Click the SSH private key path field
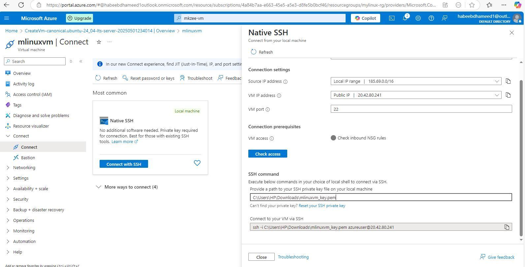The height and width of the screenshot is (267, 525). [381, 197]
